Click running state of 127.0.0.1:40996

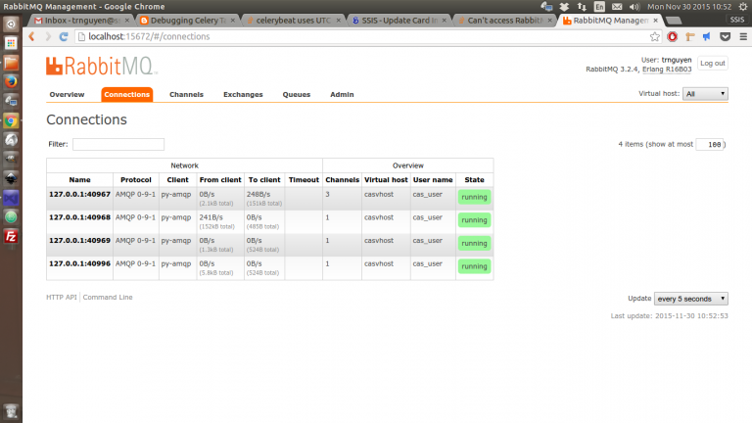tap(474, 266)
